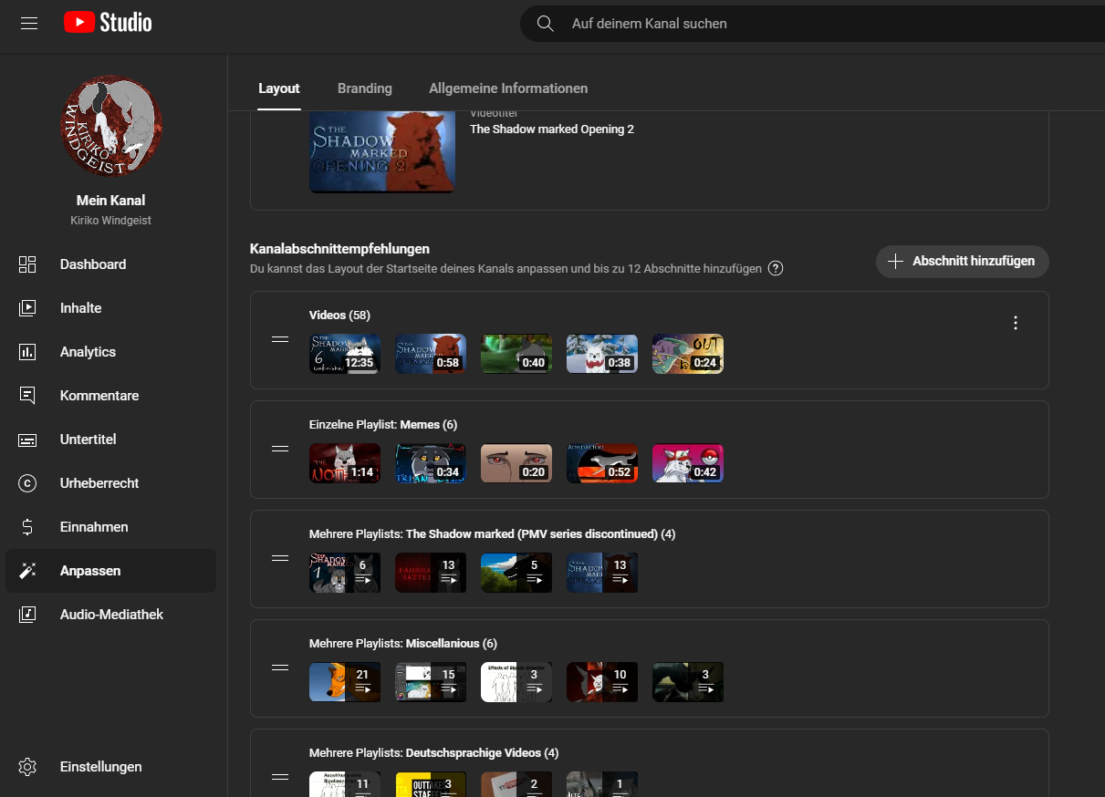Open Untertitel in the sidebar

(88, 440)
